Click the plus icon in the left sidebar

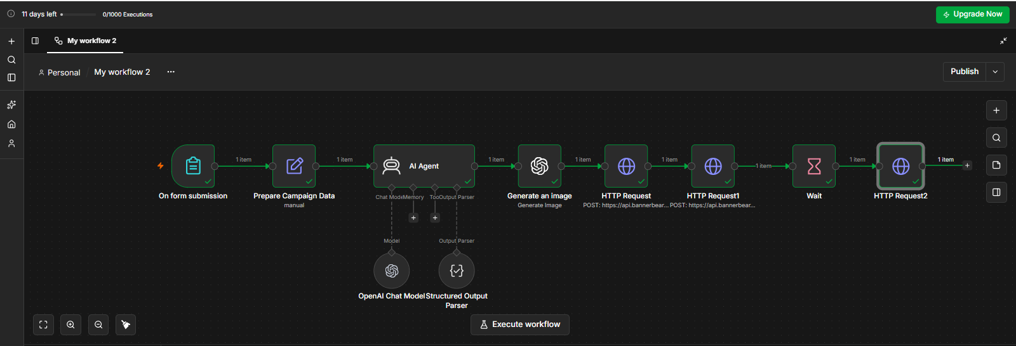11,41
